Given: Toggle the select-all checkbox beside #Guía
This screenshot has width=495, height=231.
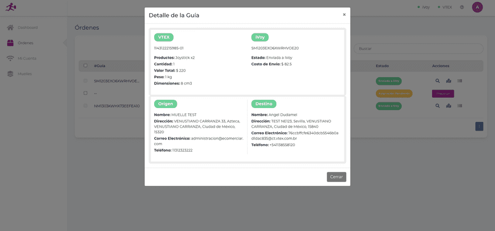Looking at the screenshot, I should (86, 66).
